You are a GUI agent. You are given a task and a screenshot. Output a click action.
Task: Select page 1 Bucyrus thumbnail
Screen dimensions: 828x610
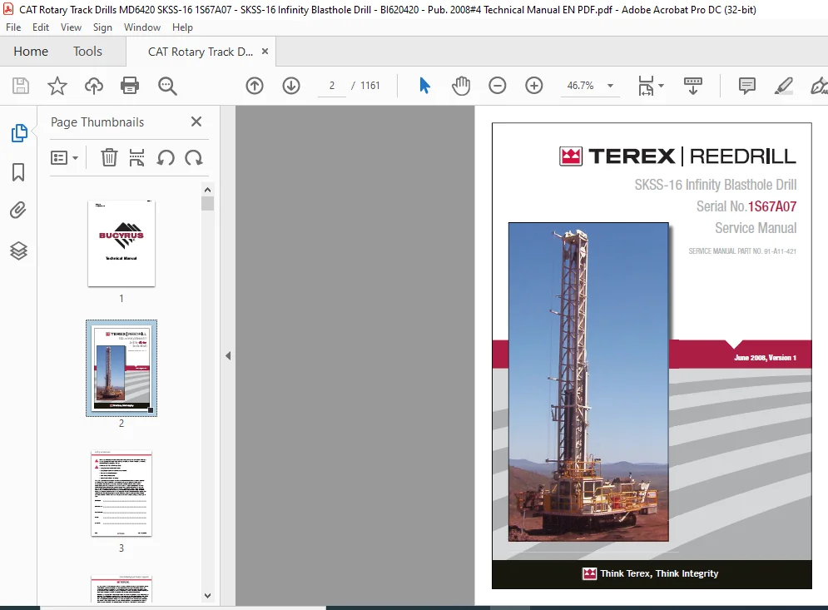tap(121, 244)
